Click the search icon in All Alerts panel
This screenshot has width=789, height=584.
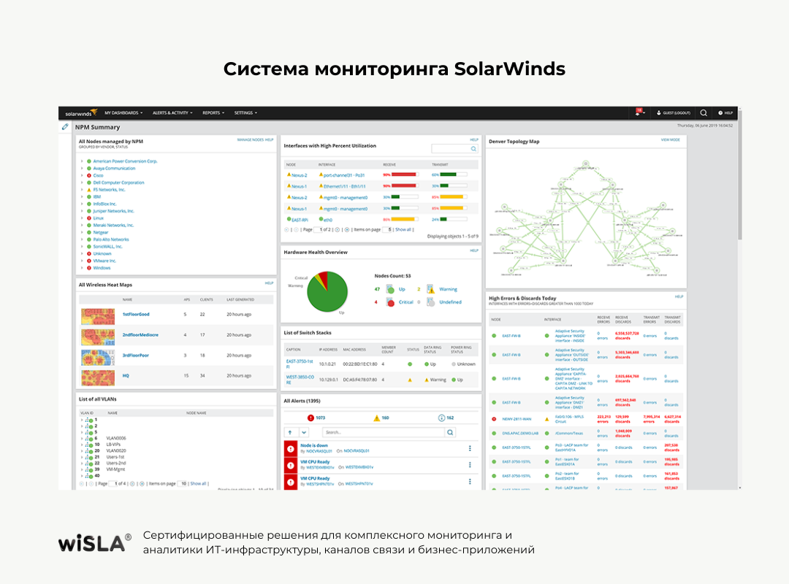(450, 432)
